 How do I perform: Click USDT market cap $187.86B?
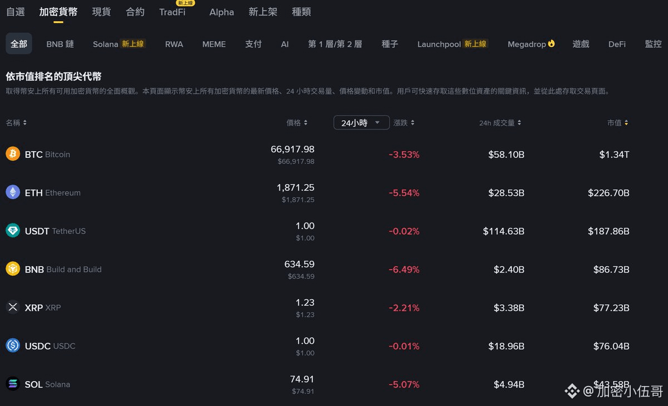pyautogui.click(x=609, y=231)
